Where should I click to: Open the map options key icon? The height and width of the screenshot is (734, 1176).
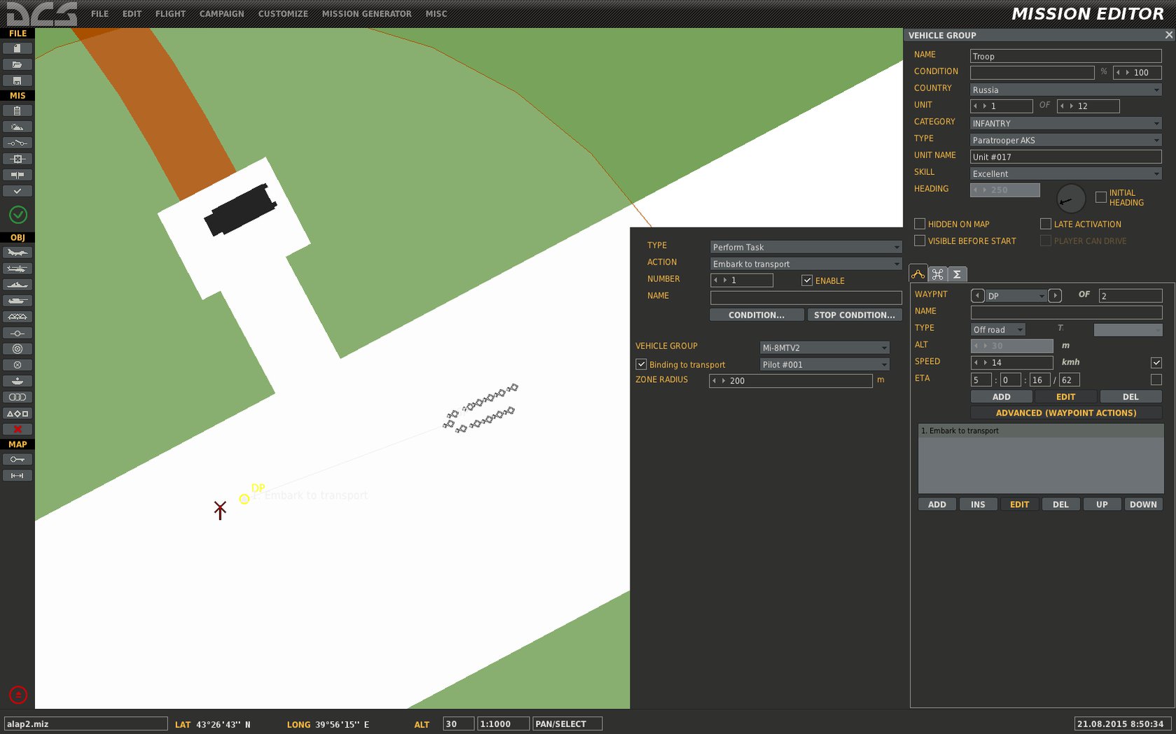[18, 459]
